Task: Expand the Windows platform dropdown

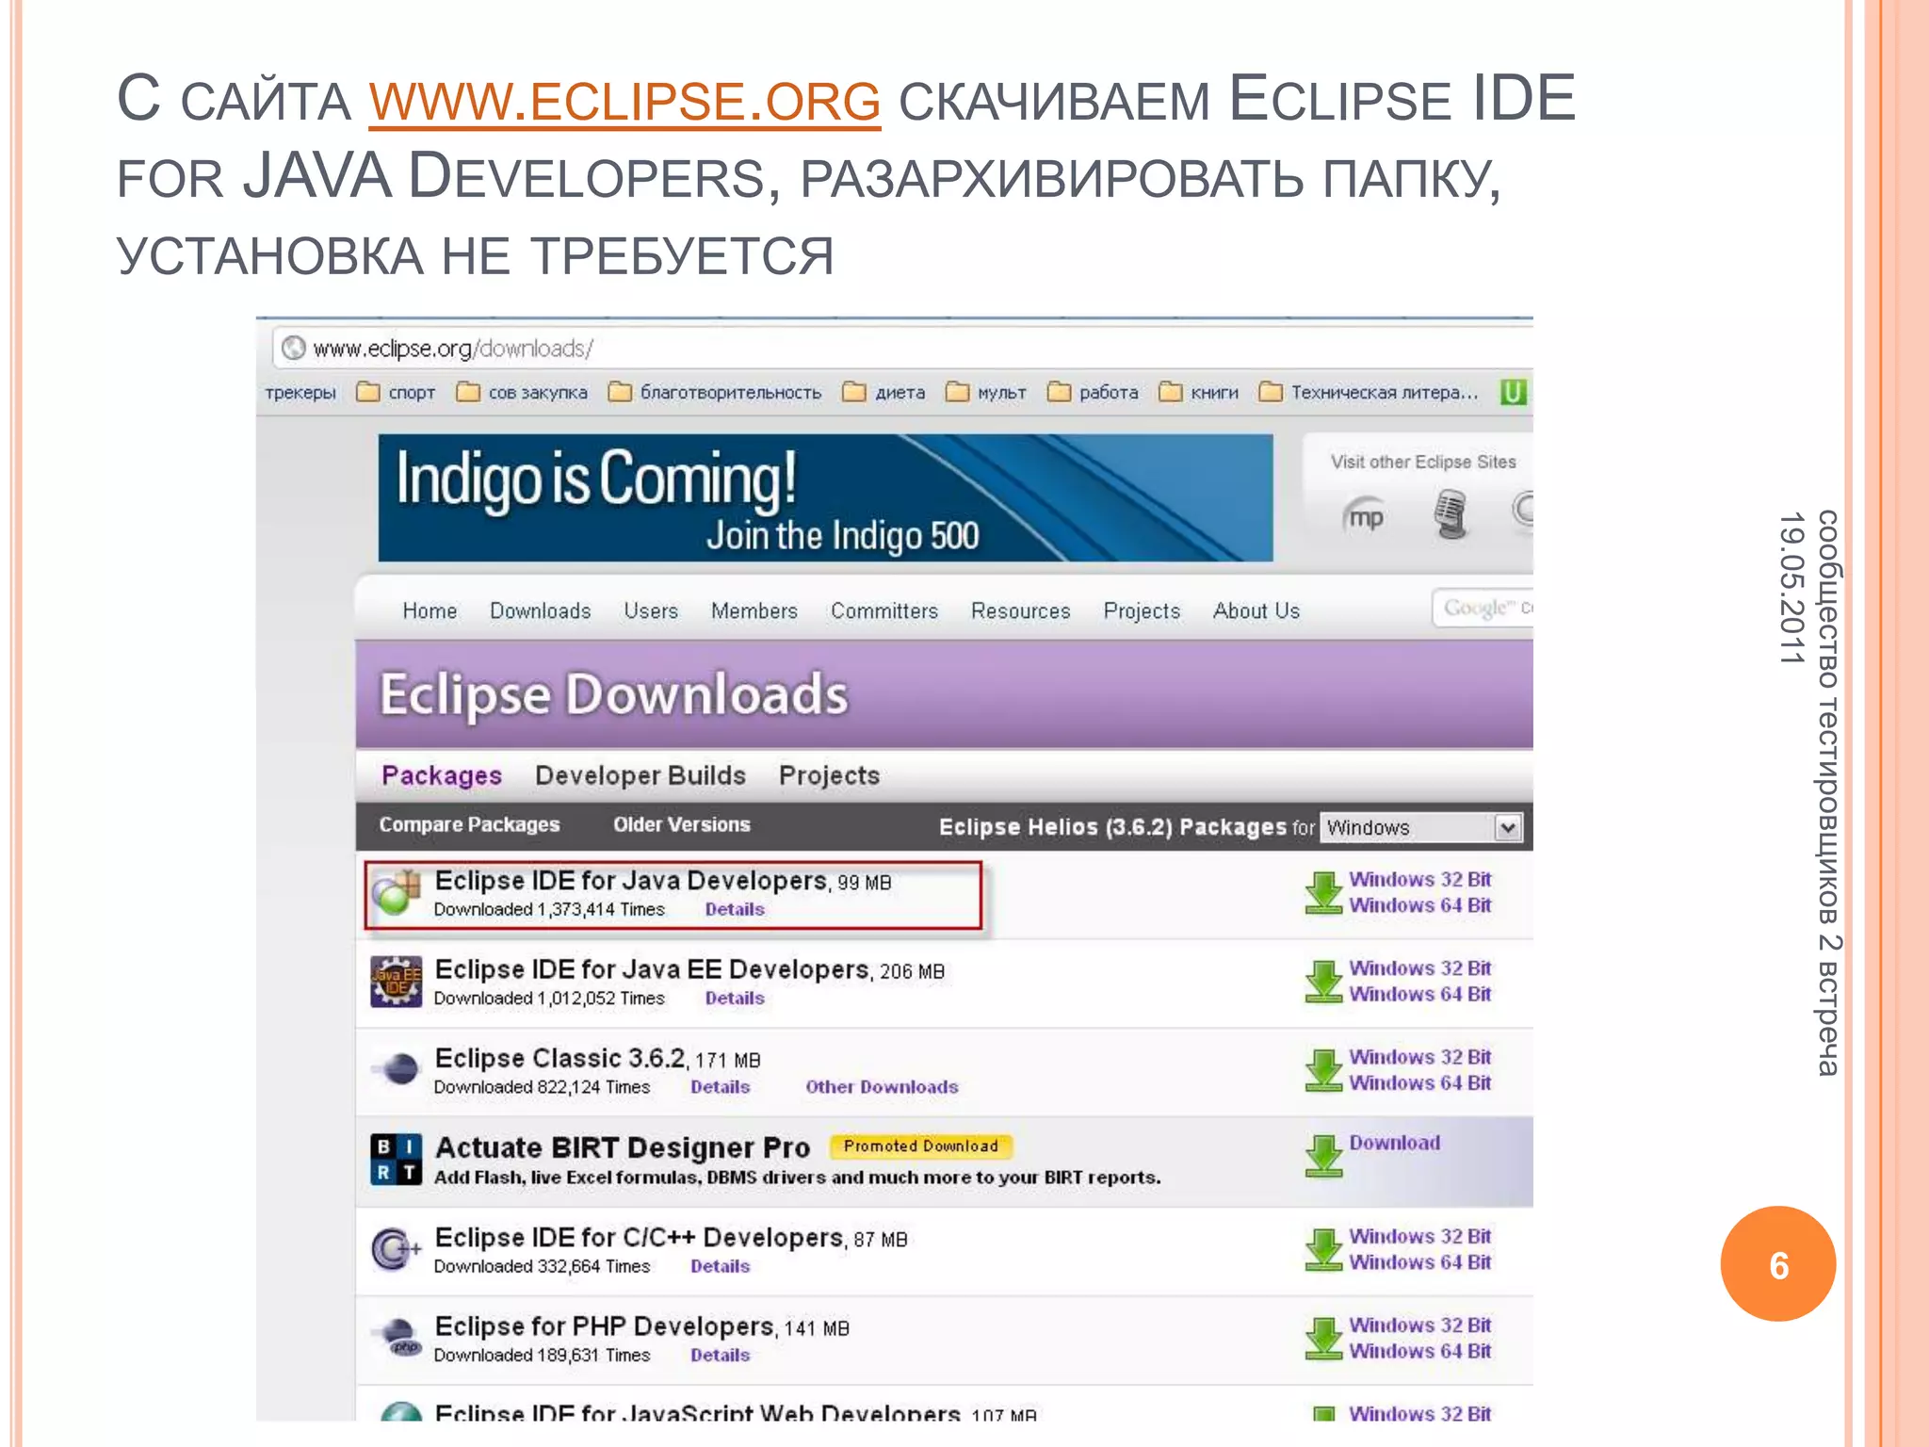Action: pos(1422,827)
